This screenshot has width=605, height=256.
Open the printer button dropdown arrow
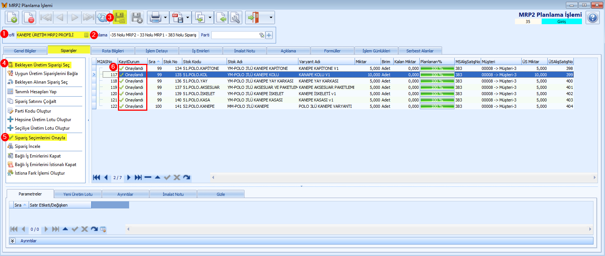point(165,17)
